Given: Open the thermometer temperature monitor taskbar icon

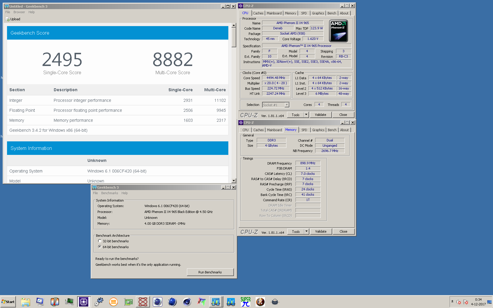Looking at the screenshot, I should 55,302.
